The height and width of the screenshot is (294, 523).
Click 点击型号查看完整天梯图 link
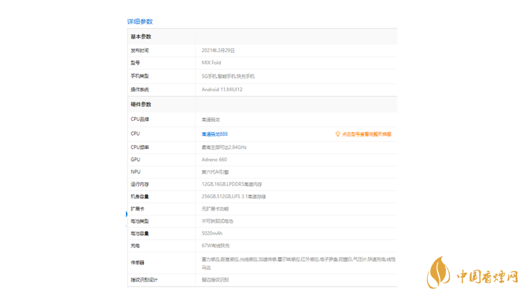368,134
